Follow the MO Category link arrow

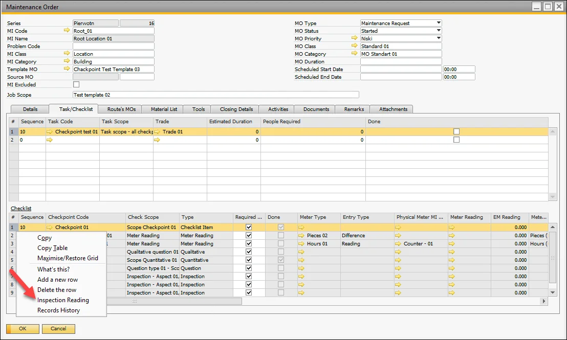pos(354,54)
